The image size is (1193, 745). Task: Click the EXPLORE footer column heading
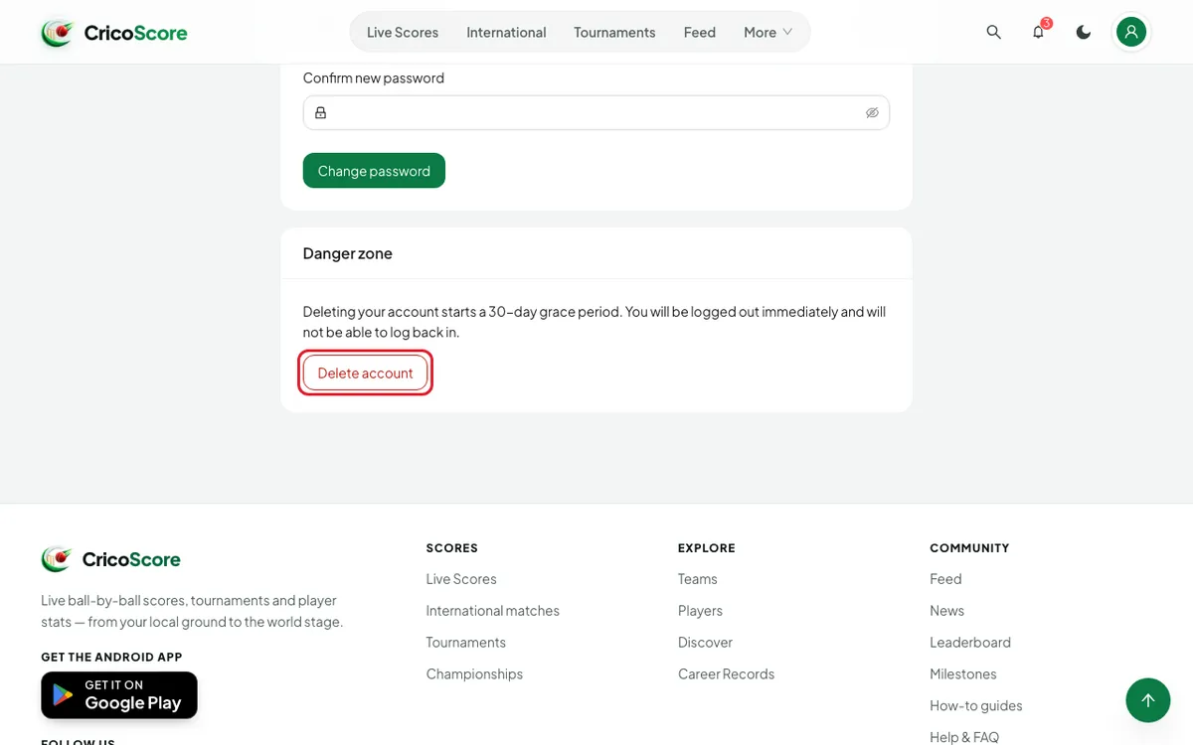[707, 548]
